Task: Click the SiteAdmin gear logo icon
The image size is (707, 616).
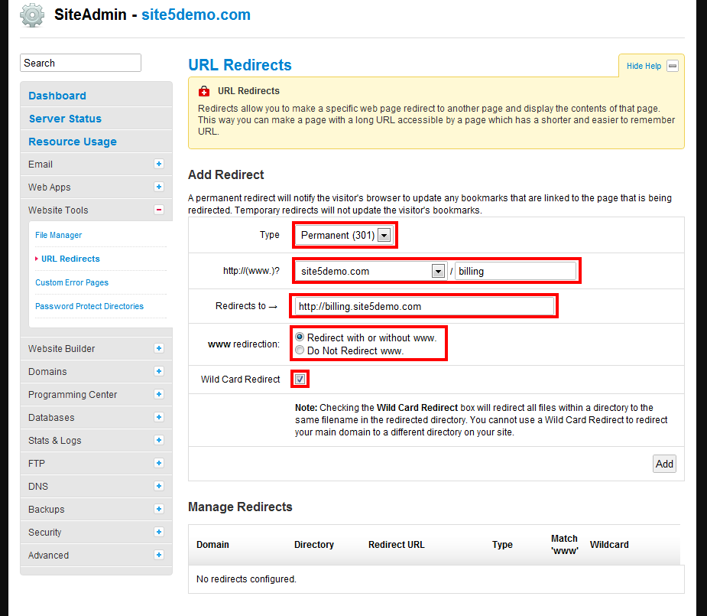Action: 32,15
